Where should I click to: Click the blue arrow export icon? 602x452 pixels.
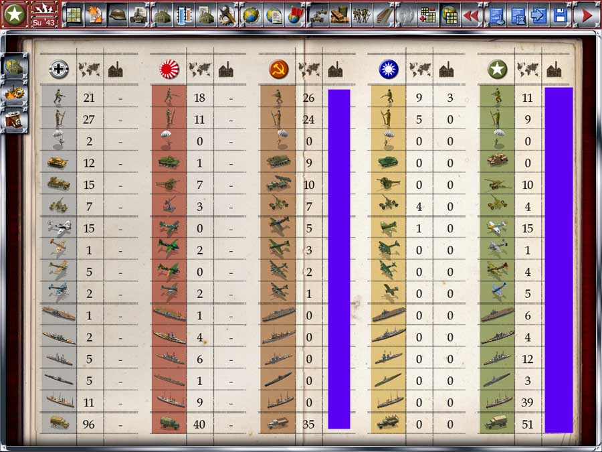(538, 15)
